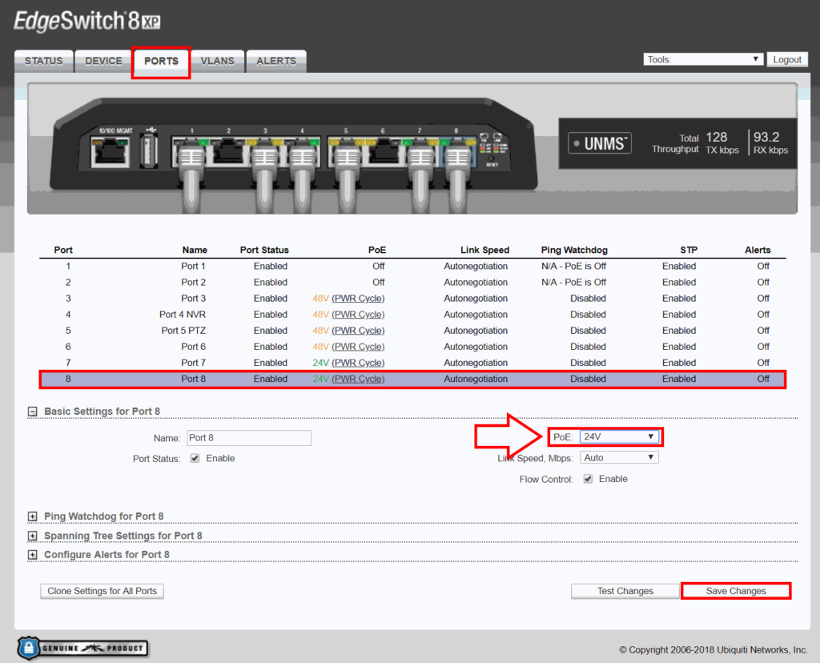Collapse Basic Settings for Port 8
The width and height of the screenshot is (820, 663).
[x=32, y=412]
